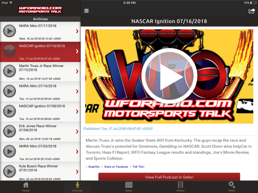258x193 pixels.
Task: Select title Kyle Busch Race Winner 07/01/2018
Action: [38, 168]
